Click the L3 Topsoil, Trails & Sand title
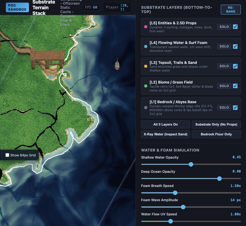This screenshot has height=226, width=246. pos(173,63)
